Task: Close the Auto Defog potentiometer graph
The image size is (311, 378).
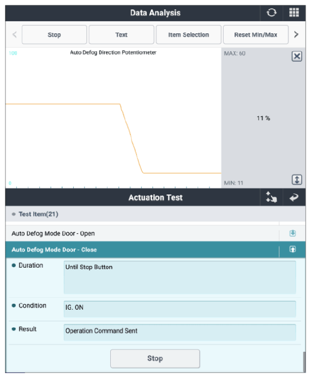Action: click(x=297, y=56)
